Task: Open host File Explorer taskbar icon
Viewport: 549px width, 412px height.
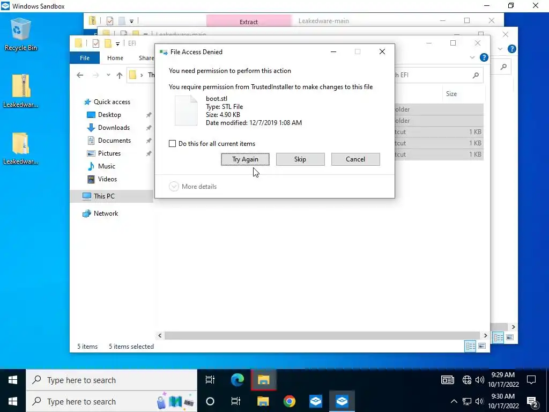Action: [263, 401]
